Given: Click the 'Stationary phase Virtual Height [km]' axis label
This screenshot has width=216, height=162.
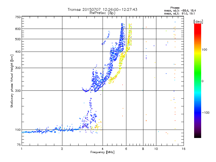Looking at the screenshot, I should point(12,81).
